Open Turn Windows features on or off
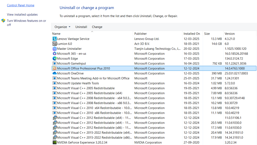This screenshot has height=145, width=257. (x=27, y=23)
